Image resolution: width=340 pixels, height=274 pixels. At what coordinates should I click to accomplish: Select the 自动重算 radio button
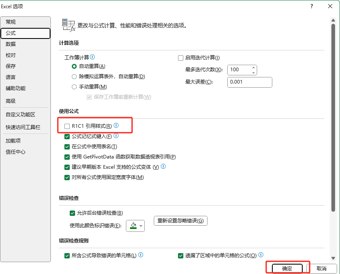point(74,66)
